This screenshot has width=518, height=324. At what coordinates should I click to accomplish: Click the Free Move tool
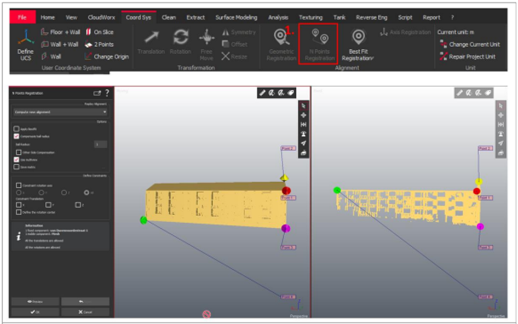click(x=206, y=45)
